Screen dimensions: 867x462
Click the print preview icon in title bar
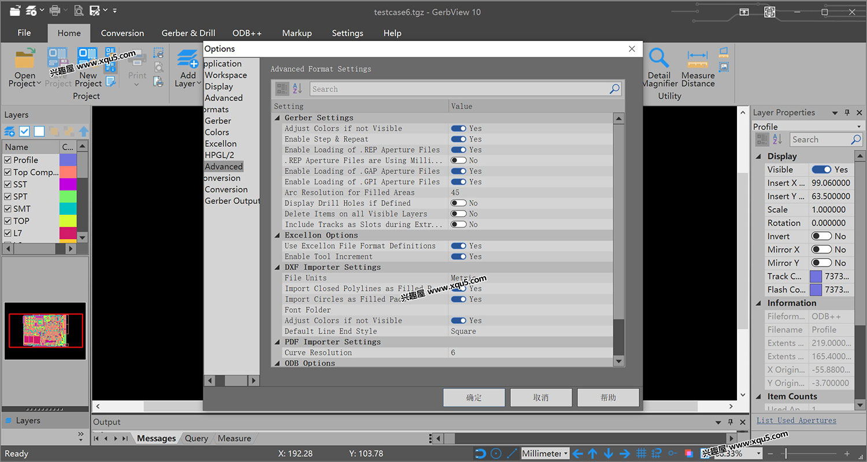pyautogui.click(x=79, y=10)
